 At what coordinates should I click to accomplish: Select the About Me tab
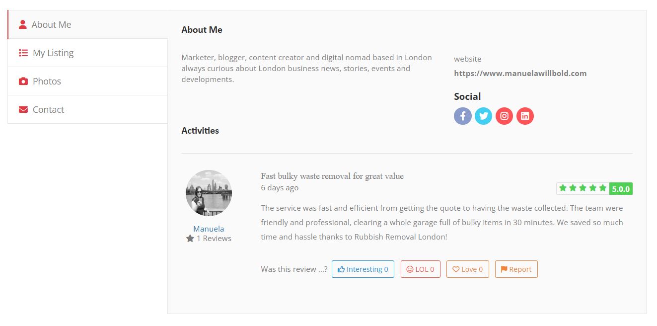87,24
